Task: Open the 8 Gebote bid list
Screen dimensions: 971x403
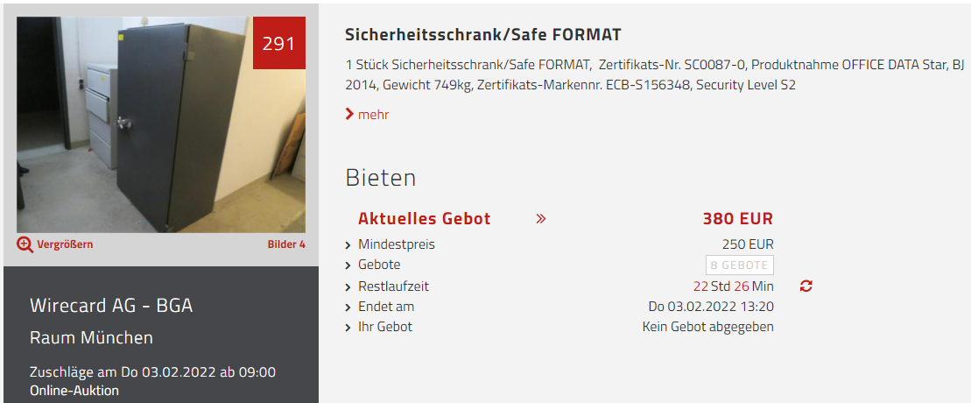Action: (x=739, y=265)
